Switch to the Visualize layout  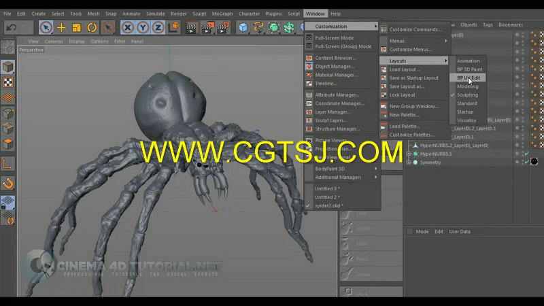[x=468, y=120]
